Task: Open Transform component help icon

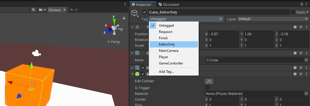Action: (295, 27)
